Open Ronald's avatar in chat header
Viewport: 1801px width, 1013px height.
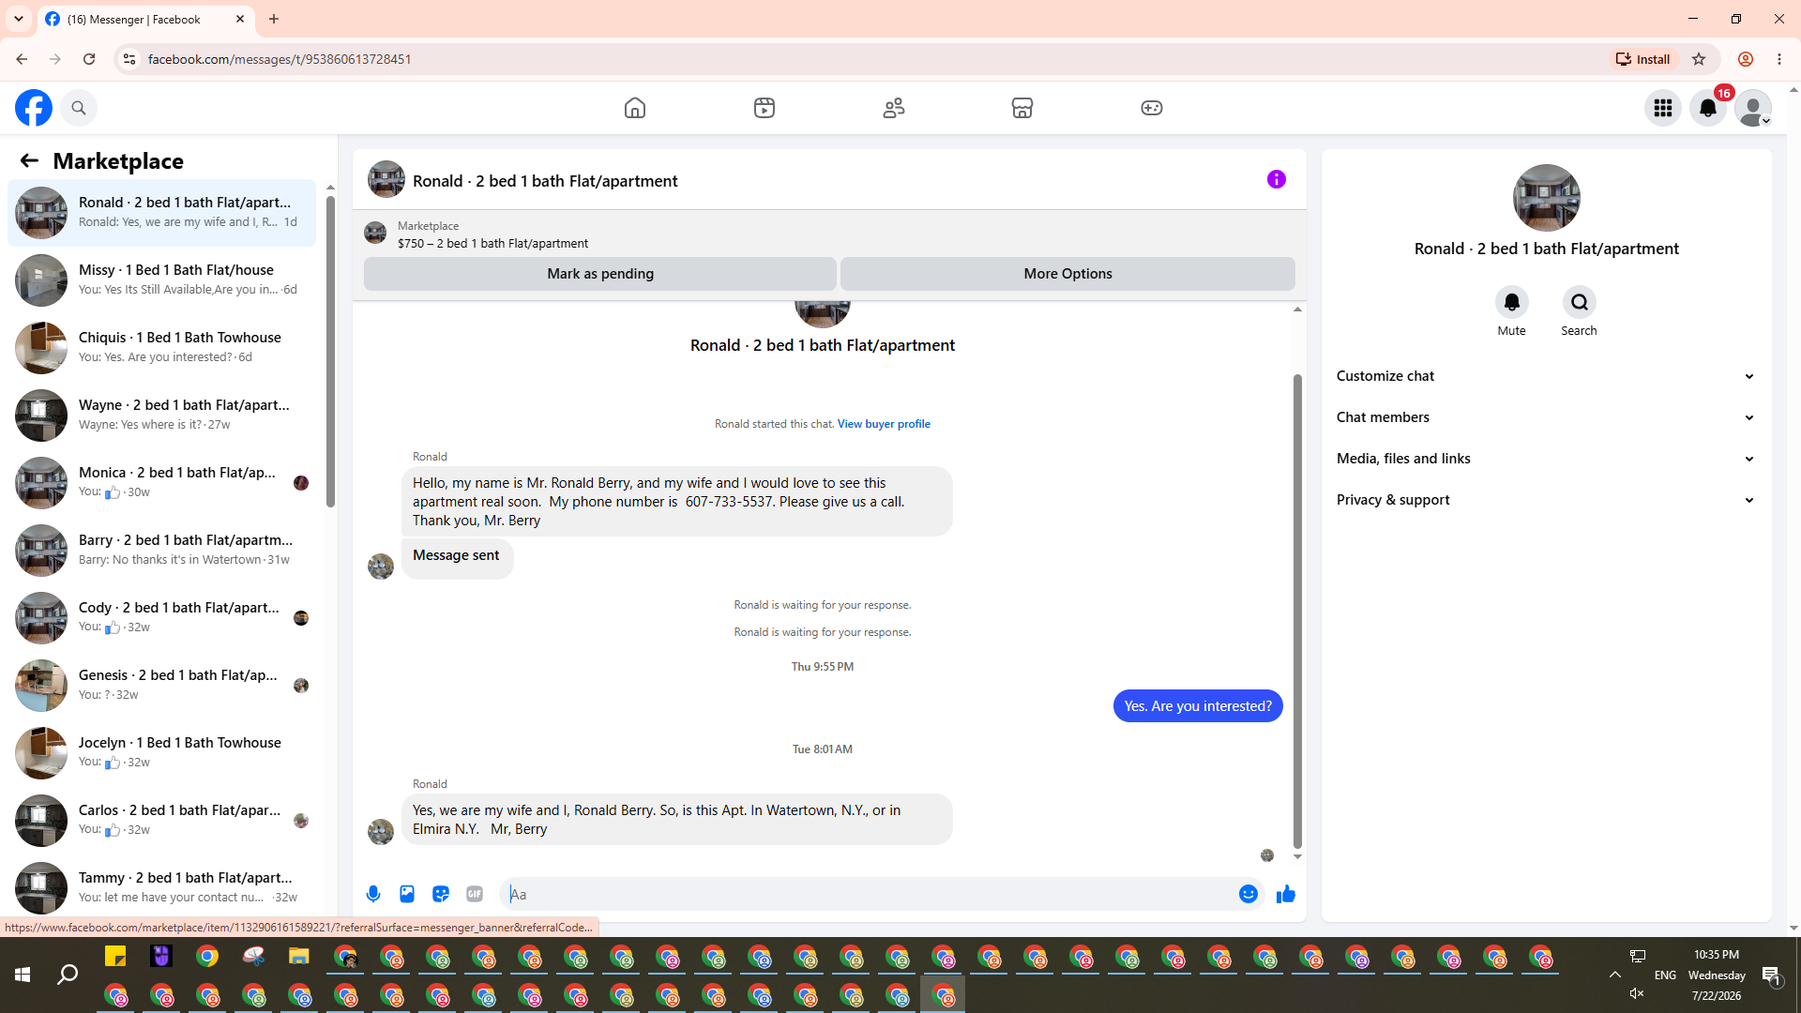click(x=386, y=179)
